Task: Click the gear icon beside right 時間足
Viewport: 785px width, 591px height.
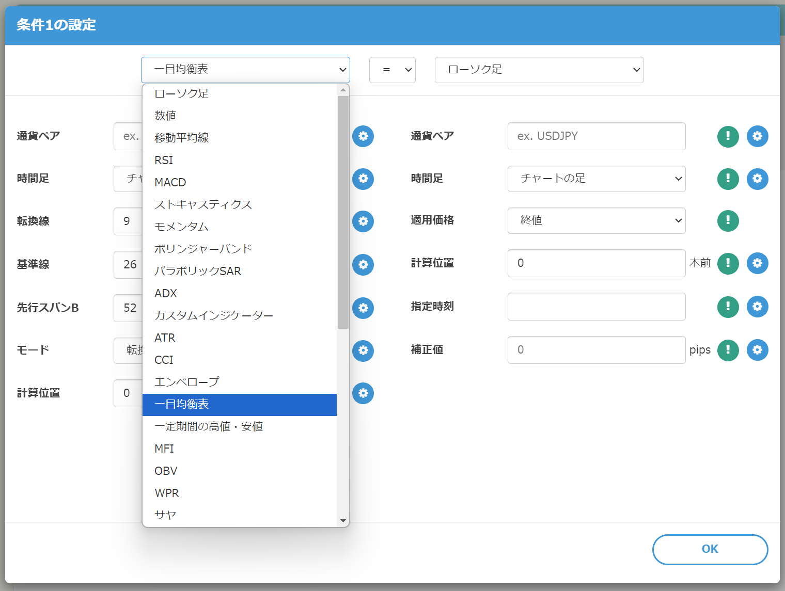Action: pos(757,179)
